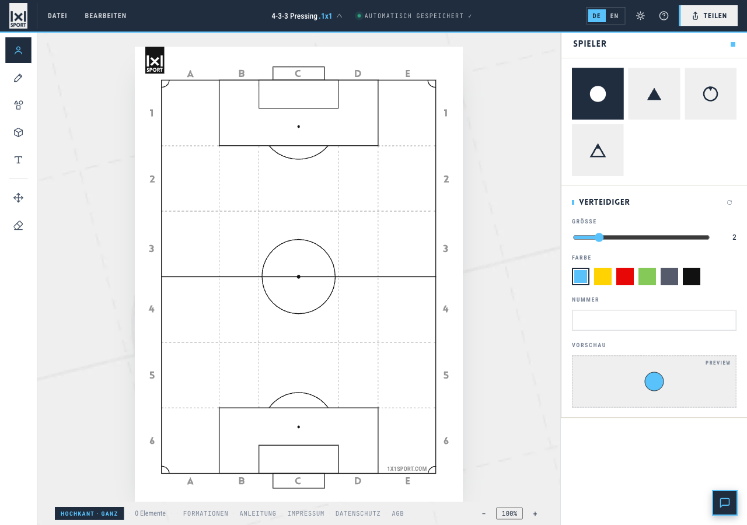Select the Players tool in sidebar
Image resolution: width=747 pixels, height=525 pixels.
[x=18, y=50]
